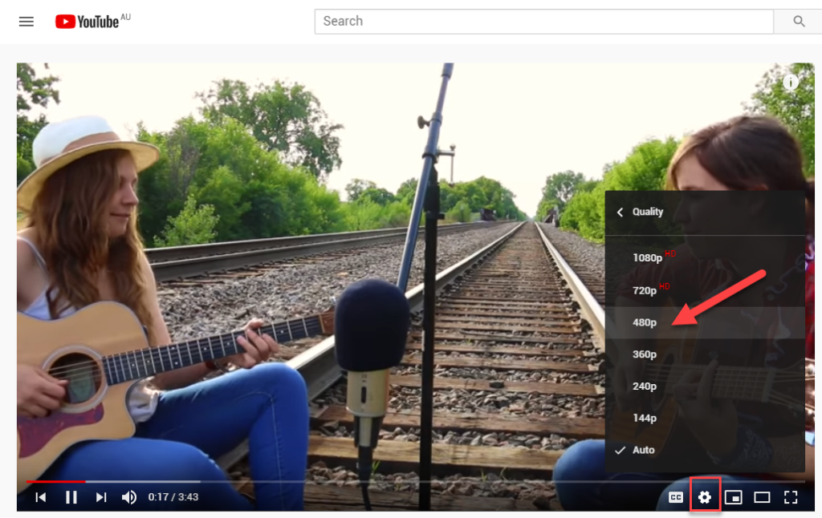Open the video info card icon
The image size is (822, 518).
click(791, 82)
